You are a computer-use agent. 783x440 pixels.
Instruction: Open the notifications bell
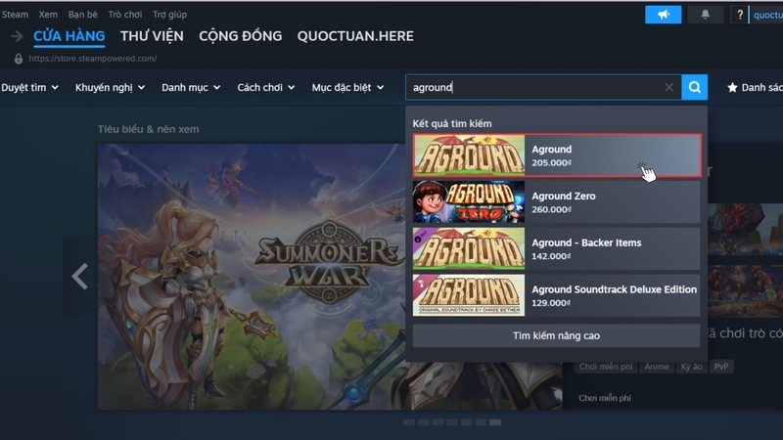click(x=705, y=15)
